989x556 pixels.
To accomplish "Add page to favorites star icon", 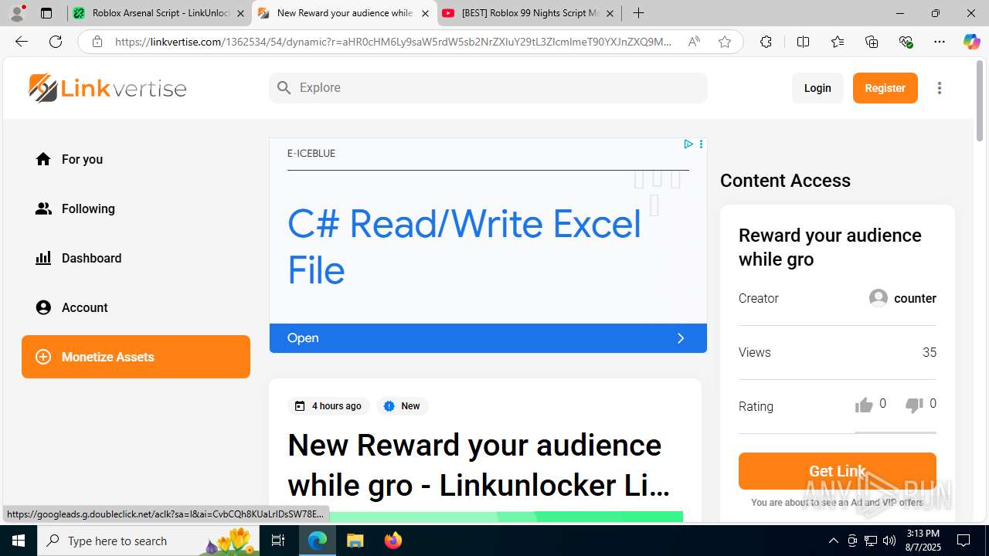I will point(725,42).
